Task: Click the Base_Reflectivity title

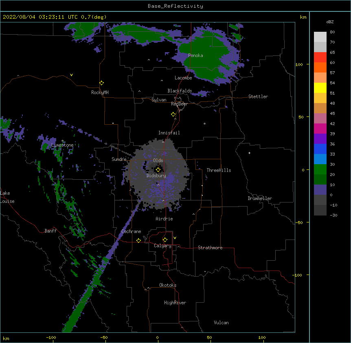Action: pos(175,6)
